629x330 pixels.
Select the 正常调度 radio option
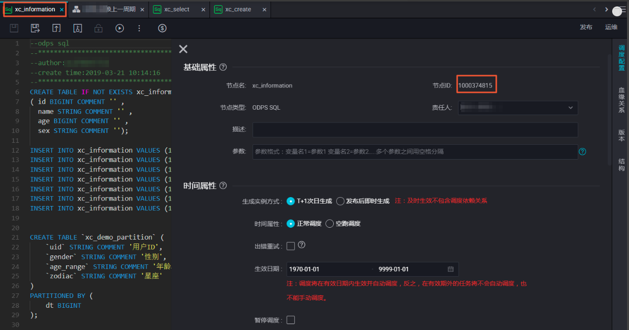[x=291, y=223]
